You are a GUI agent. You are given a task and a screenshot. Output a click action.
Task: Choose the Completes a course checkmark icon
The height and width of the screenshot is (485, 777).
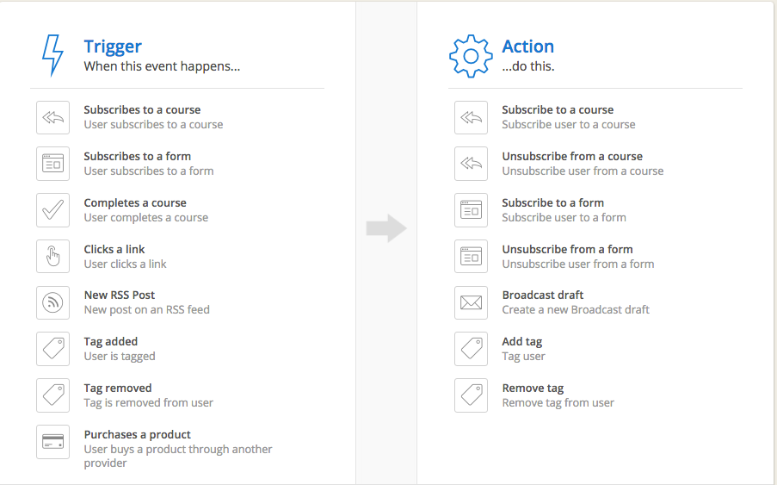(x=53, y=210)
